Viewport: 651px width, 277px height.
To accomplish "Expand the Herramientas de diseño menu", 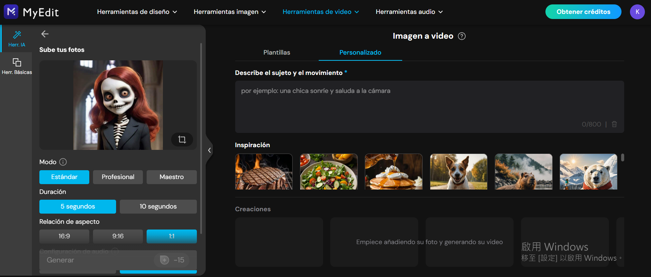I will [x=137, y=12].
